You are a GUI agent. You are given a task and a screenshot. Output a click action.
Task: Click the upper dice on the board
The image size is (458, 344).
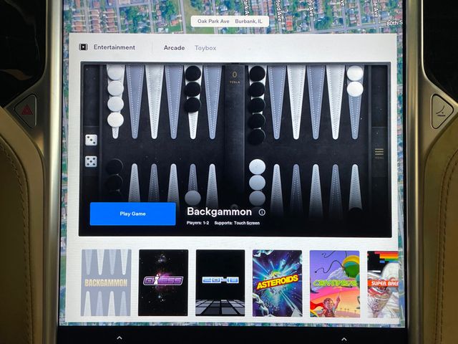click(92, 140)
